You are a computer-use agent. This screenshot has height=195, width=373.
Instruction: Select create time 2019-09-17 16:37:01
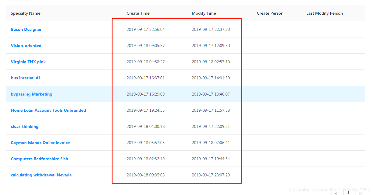(146, 78)
